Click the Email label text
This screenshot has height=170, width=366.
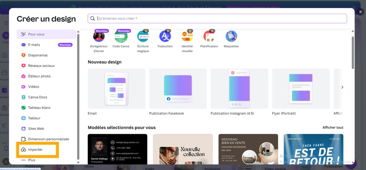(92, 113)
